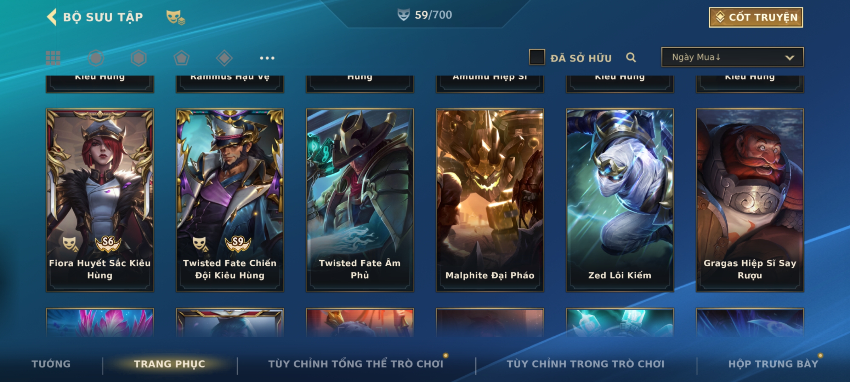The height and width of the screenshot is (382, 850).
Task: Select the round rarity filter icon
Action: (96, 58)
